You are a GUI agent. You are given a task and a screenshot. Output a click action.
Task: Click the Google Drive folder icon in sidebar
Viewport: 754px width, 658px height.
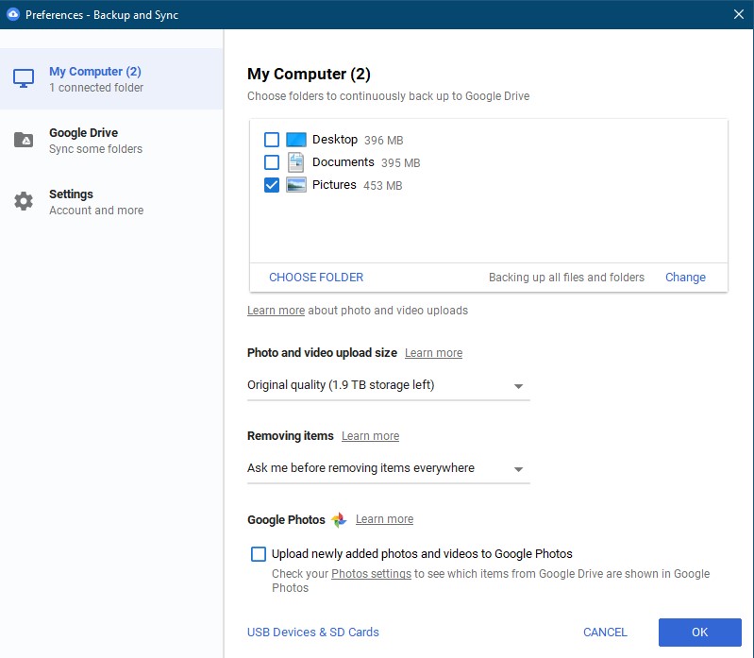(x=23, y=140)
